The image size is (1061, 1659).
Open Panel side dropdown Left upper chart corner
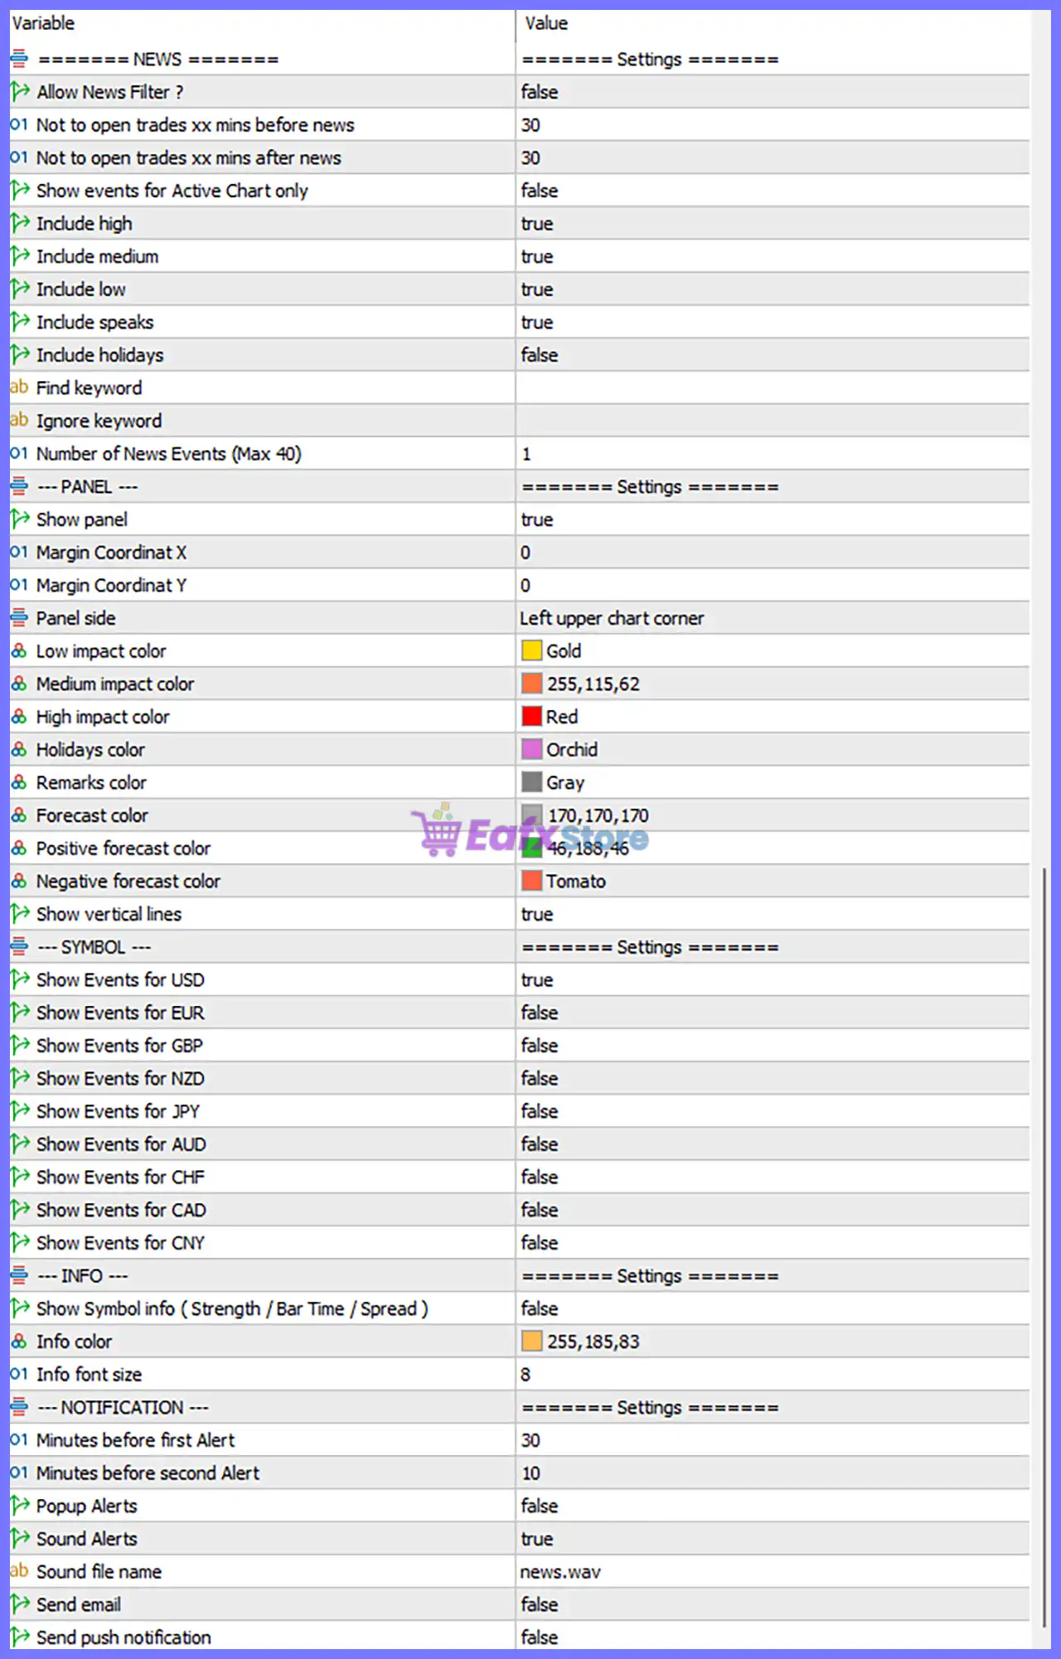[x=773, y=617]
